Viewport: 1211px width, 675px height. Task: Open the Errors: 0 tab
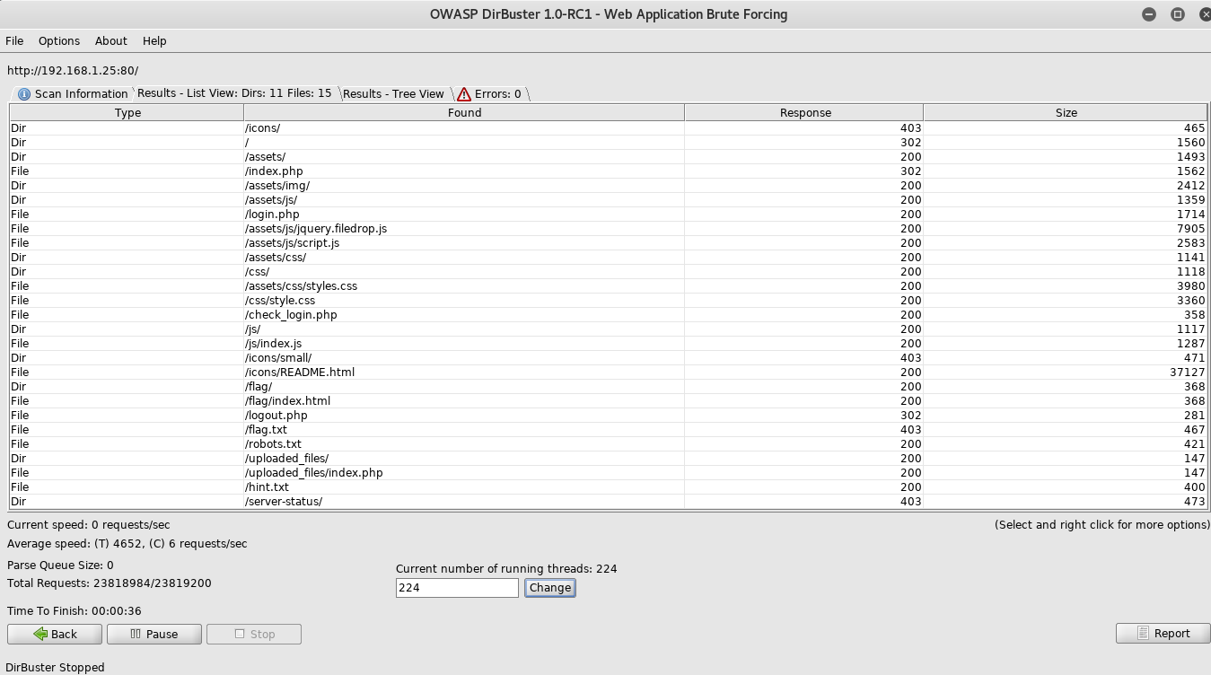coord(489,93)
